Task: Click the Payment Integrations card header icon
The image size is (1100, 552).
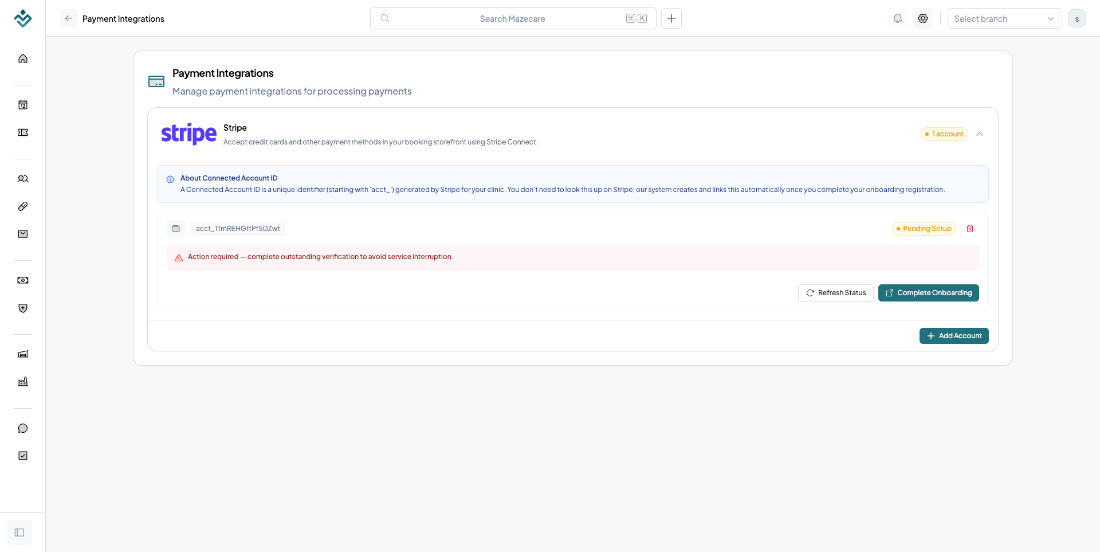Action: [156, 81]
